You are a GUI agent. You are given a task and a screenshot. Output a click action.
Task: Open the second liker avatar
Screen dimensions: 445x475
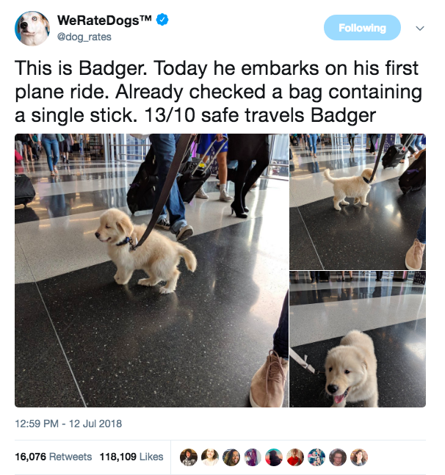click(x=210, y=457)
